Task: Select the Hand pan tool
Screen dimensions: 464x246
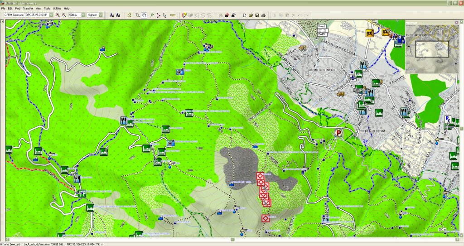Action: pos(144,15)
